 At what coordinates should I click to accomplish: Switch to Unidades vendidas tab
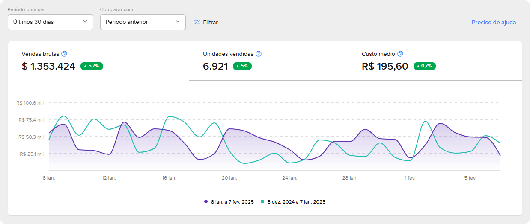point(268,61)
